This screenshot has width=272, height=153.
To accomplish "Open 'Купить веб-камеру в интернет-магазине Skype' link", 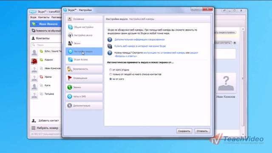I will (140, 46).
